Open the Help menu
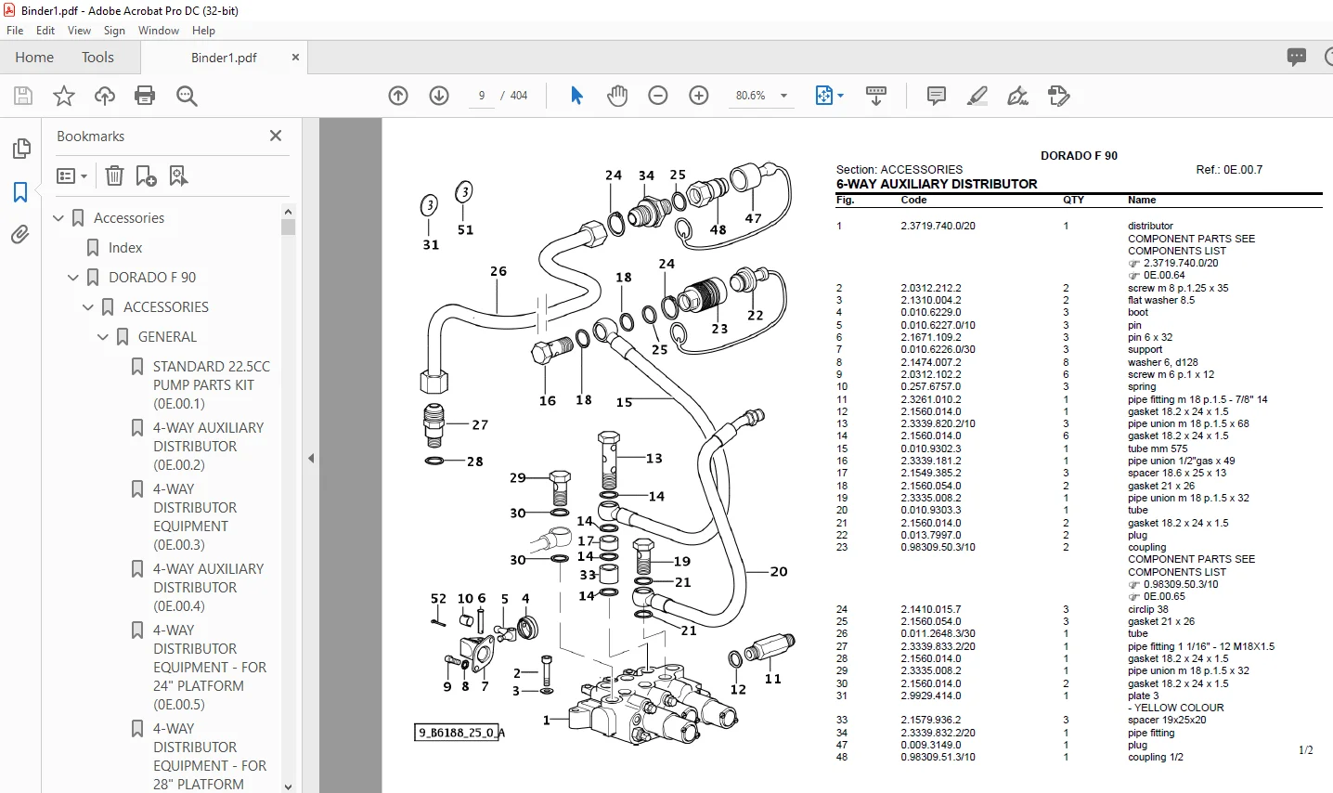The width and height of the screenshot is (1333, 793). pyautogui.click(x=203, y=31)
